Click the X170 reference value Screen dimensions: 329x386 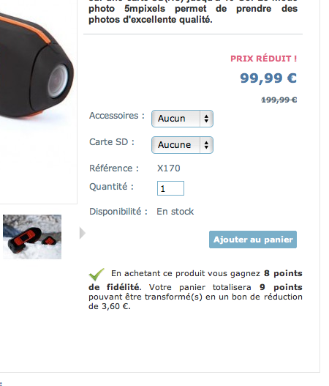169,168
